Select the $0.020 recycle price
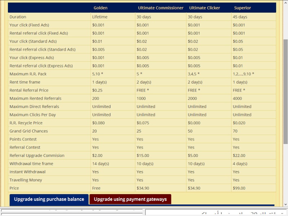Screen dimensions: 288x216 click(239, 123)
